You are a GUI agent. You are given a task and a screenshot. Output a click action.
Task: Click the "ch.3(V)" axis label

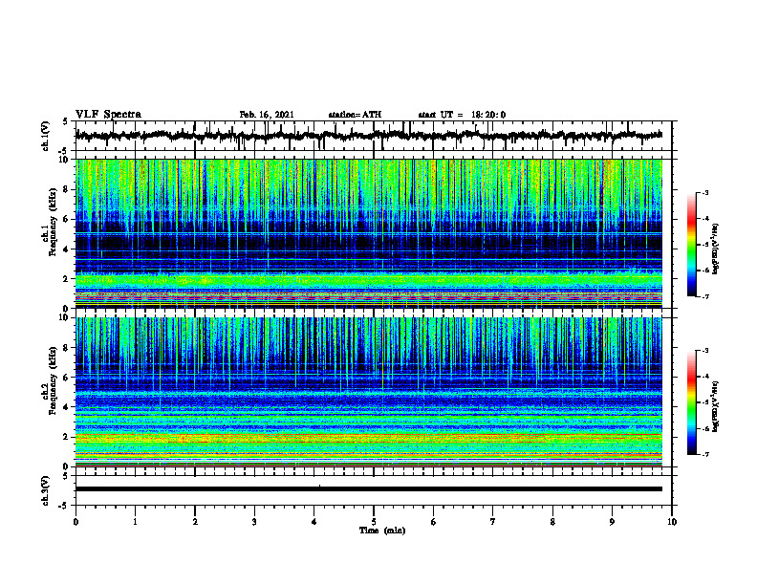(46, 490)
